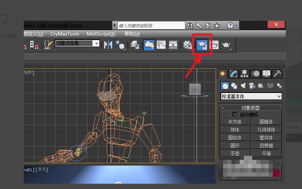302x189 pixels.
Task: Click the 线框 viewport shading label
Action: click(x=28, y=72)
